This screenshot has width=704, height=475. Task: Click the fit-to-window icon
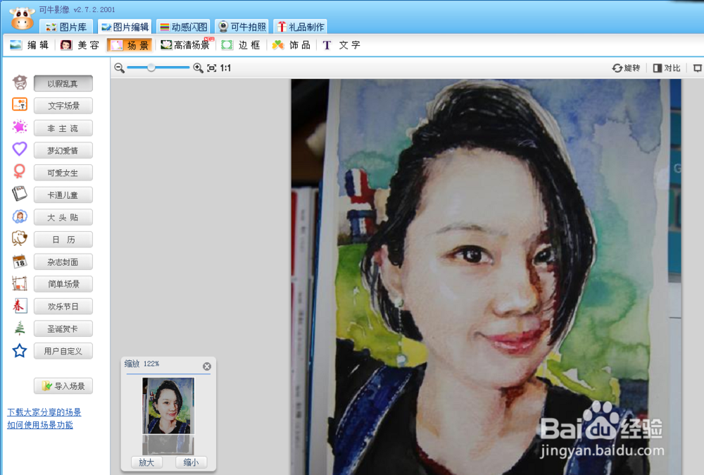[211, 68]
